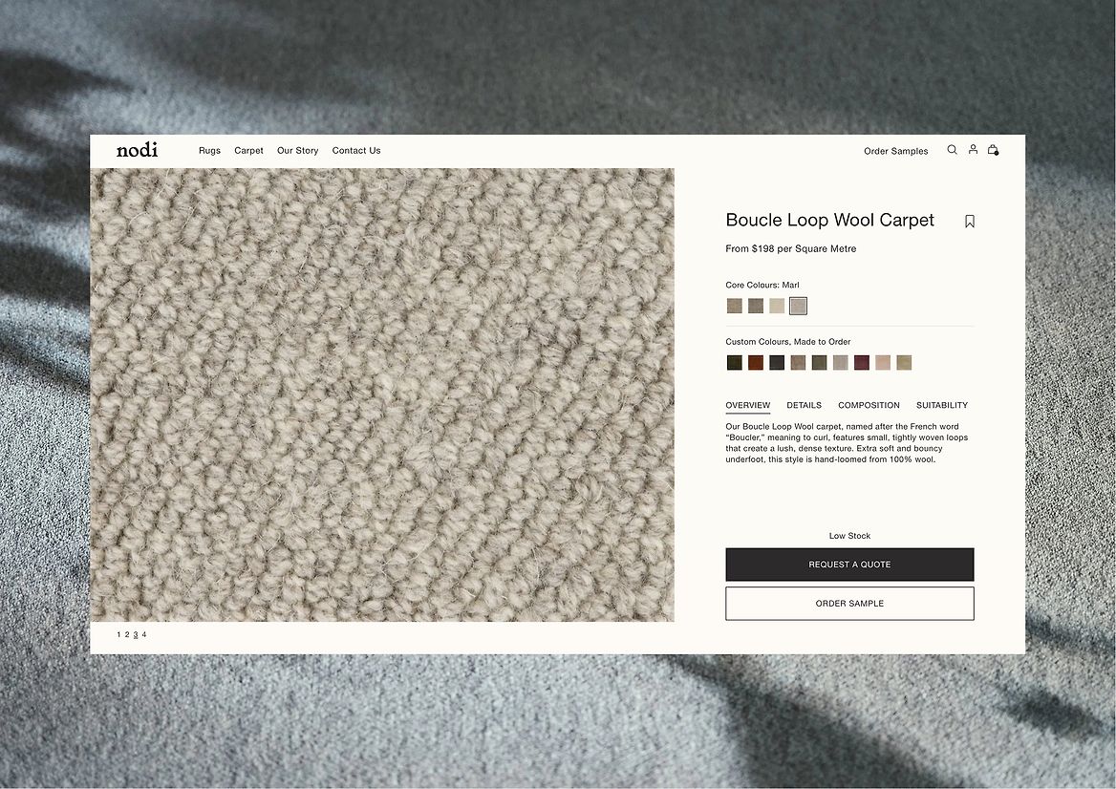
Task: Switch to the DETAILS tab
Action: 804,405
